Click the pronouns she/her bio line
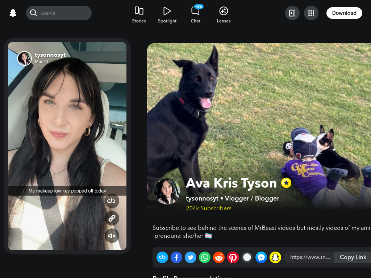371x278 pixels. pyautogui.click(x=182, y=236)
